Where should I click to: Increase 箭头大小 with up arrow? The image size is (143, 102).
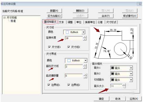tap(124, 85)
